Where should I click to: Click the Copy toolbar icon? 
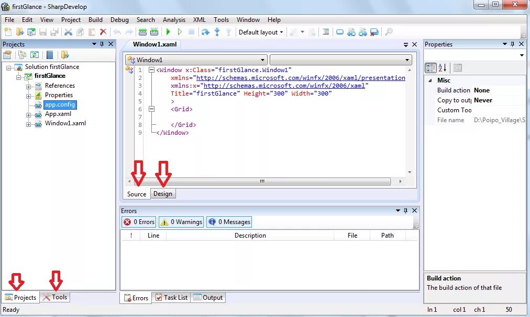pyautogui.click(x=80, y=32)
